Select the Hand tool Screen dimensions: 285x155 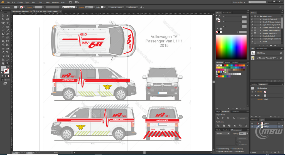point(3,63)
